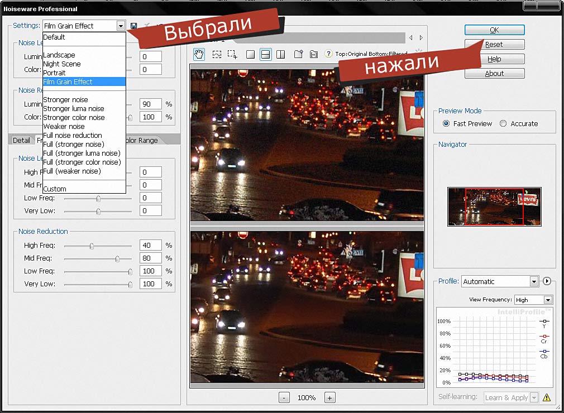Switch to vertical split preview layout
This screenshot has width=564, height=413.
281,54
